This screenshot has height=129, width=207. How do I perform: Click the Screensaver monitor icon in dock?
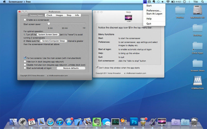(x=162, y=122)
